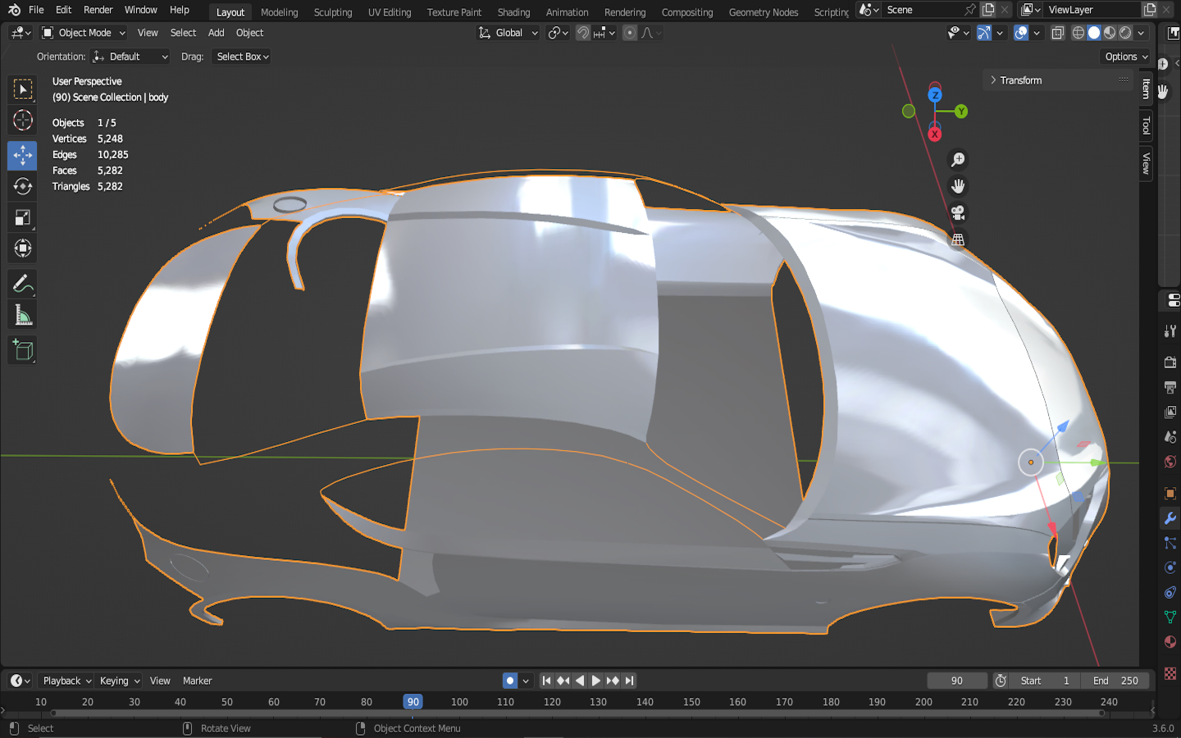Click the red X axis on the navigation gizmo

click(x=935, y=134)
